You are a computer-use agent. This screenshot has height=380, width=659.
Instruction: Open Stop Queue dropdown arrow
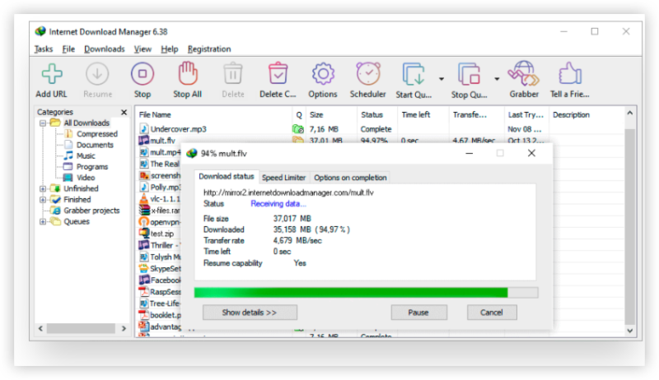point(497,79)
